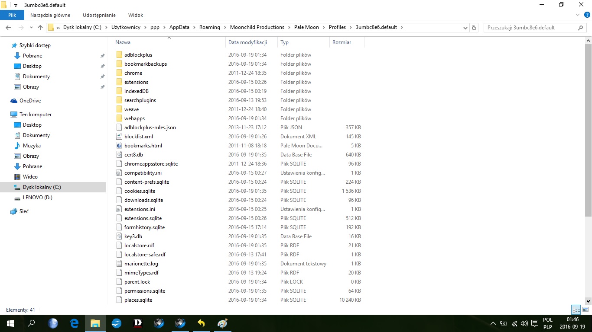Select formhistory.sqlite file name
This screenshot has width=592, height=332.
pos(144,227)
